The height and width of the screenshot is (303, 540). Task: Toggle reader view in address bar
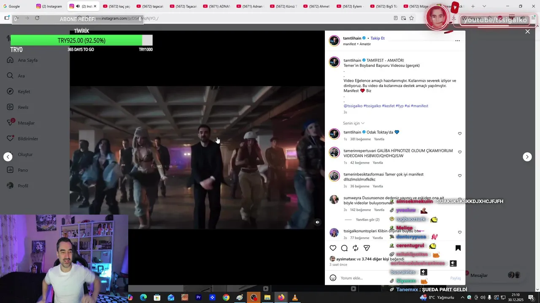(x=395, y=18)
